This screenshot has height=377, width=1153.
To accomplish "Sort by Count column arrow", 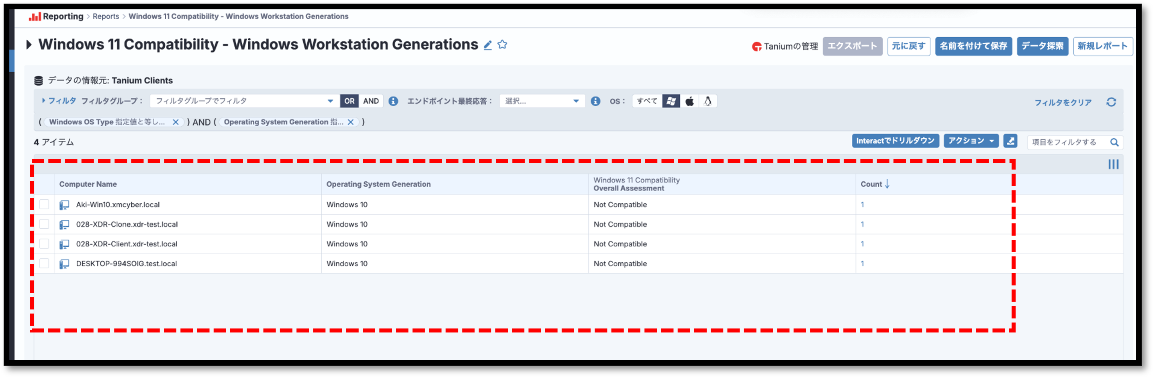I will pyautogui.click(x=887, y=184).
